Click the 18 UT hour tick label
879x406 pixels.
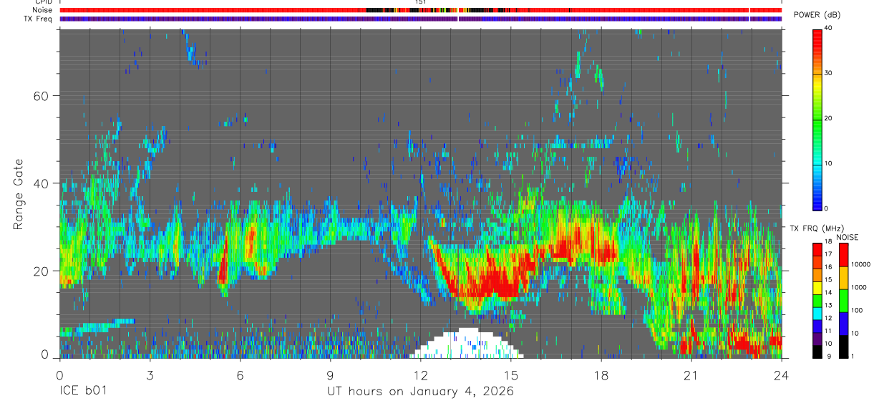point(601,374)
